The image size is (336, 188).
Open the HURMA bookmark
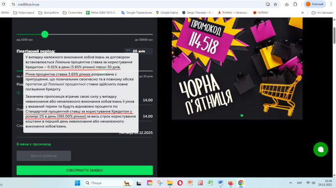[x=260, y=13]
